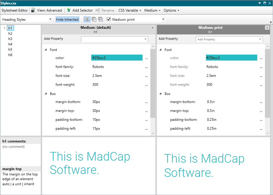Image resolution: width=273 pixels, height=195 pixels.
Task: Open the Medium: print selection dropdown arrow
Action: 163,19
